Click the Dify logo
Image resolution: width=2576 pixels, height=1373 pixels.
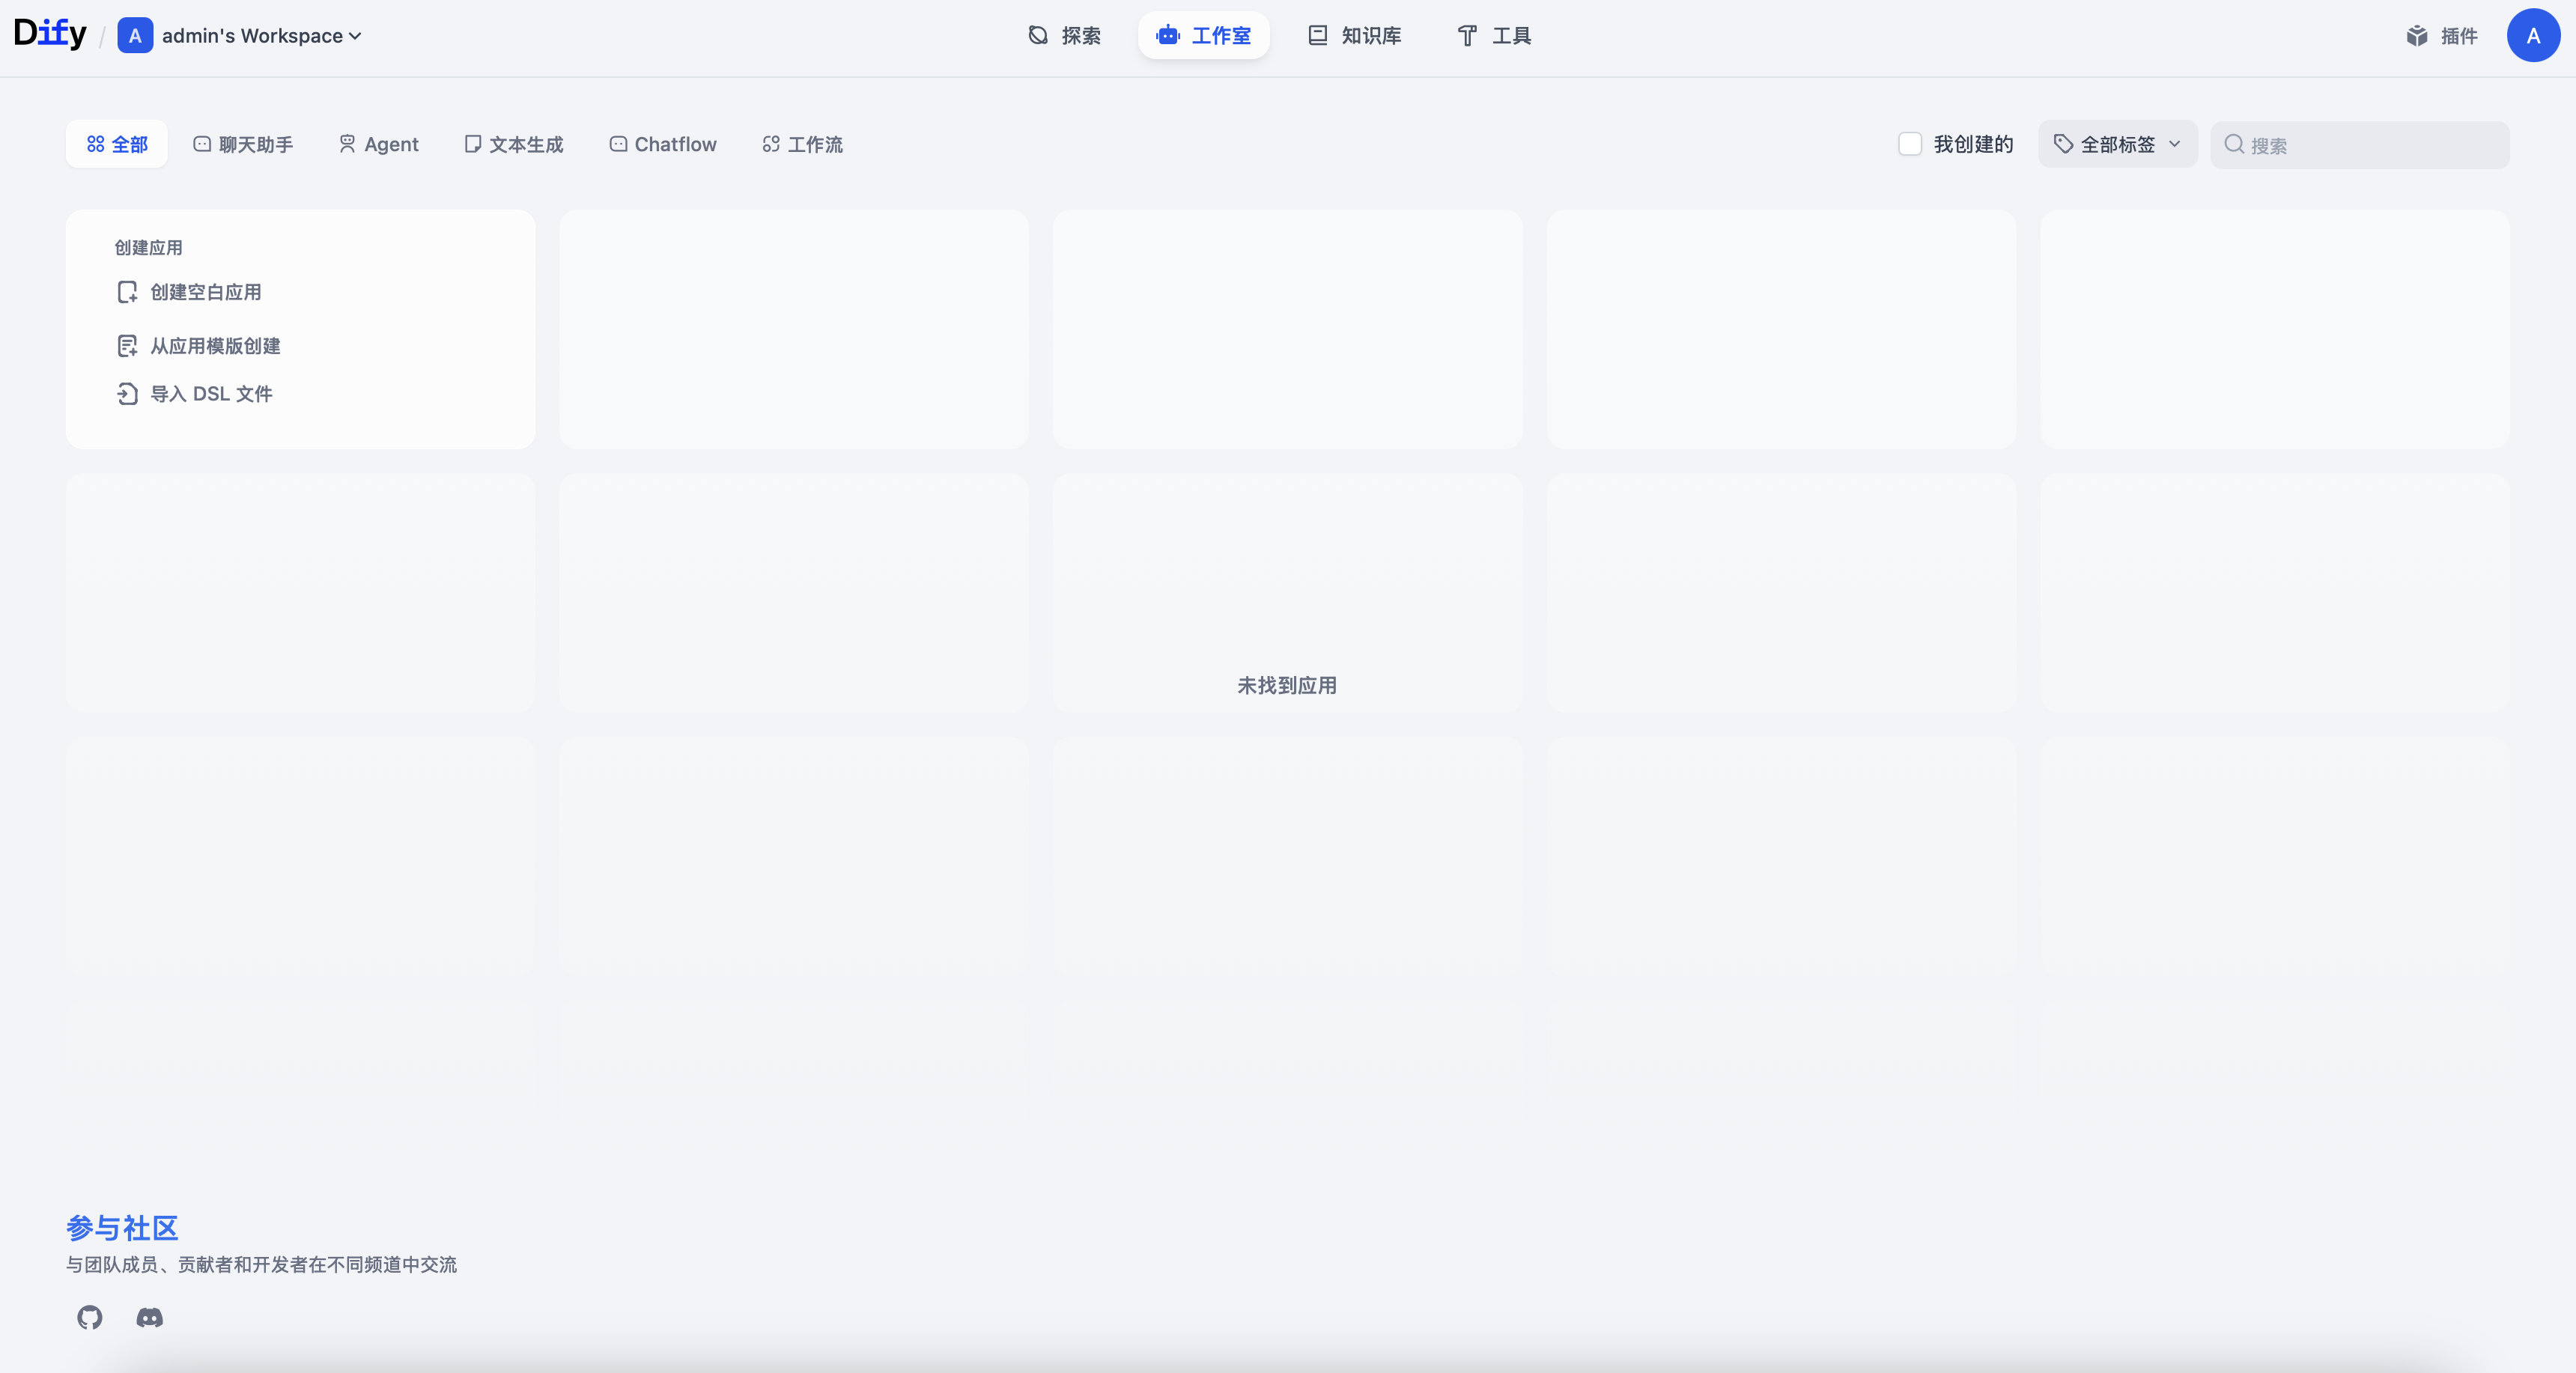coord(50,34)
